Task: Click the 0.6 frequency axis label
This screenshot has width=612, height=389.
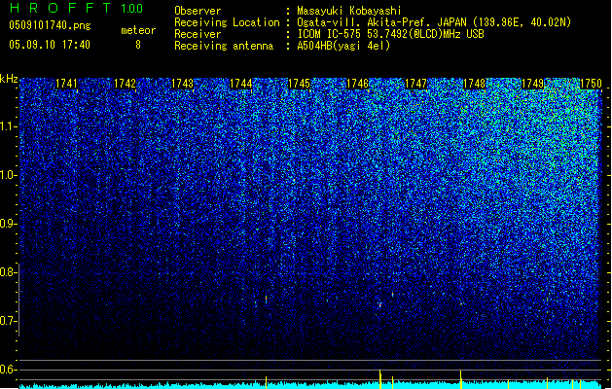Action: pos(8,370)
